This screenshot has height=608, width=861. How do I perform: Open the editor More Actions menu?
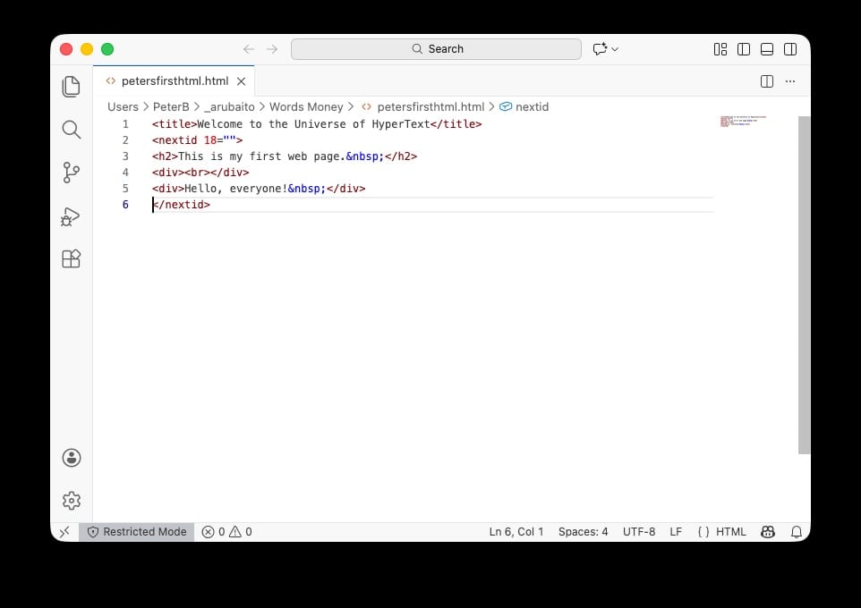790,81
